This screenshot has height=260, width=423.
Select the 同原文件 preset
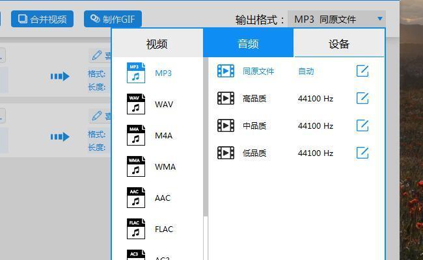click(258, 71)
